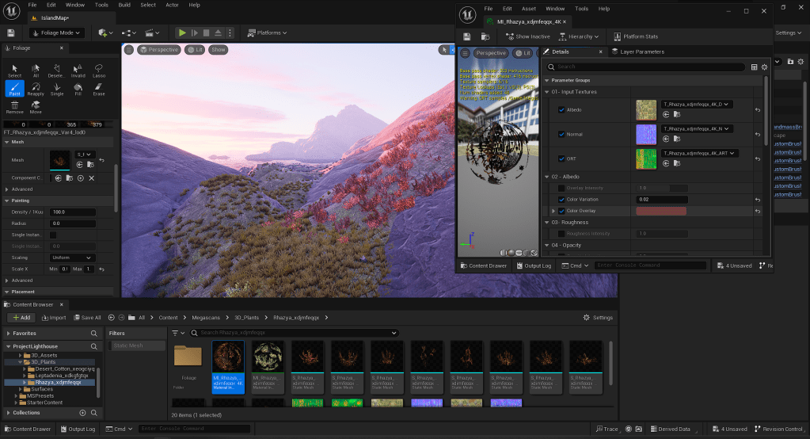Enable the Overlay Intensity checkbox
Screen dimensions: 810x439
[x=562, y=188]
